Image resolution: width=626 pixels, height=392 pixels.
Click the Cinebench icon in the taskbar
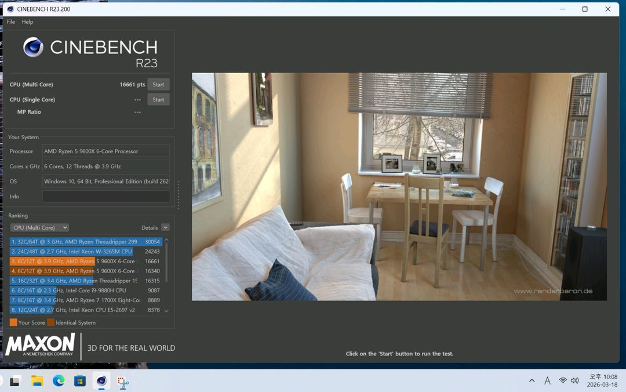pos(101,381)
